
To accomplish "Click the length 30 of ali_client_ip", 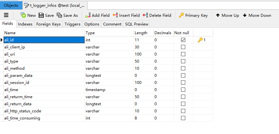I will coord(137,47).
